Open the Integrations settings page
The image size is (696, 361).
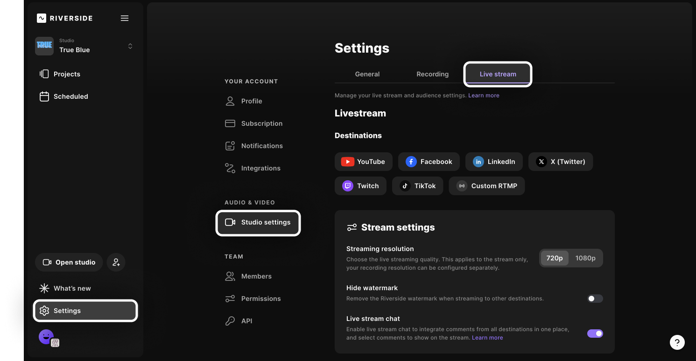click(x=260, y=168)
